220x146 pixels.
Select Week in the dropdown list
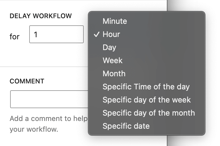pos(112,60)
